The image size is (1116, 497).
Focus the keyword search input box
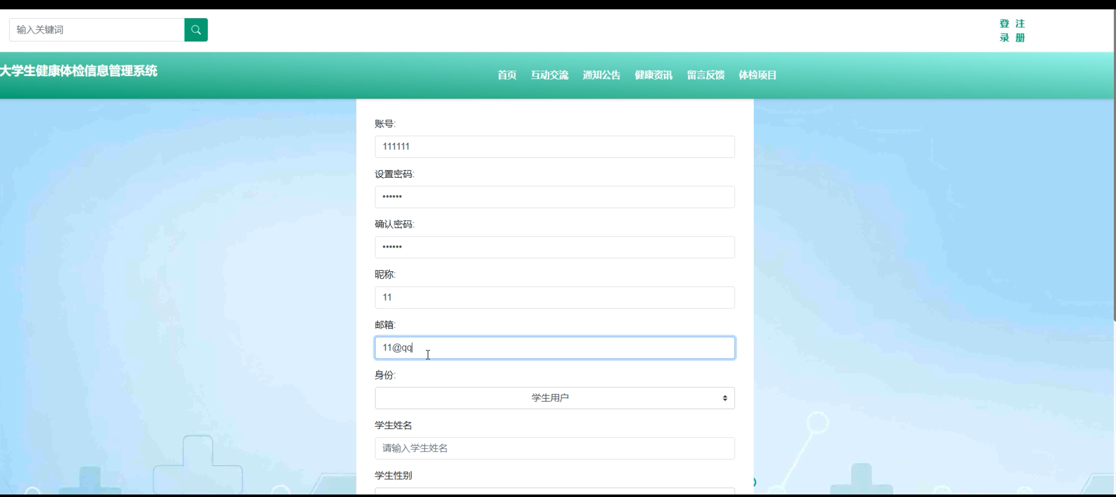(x=97, y=30)
